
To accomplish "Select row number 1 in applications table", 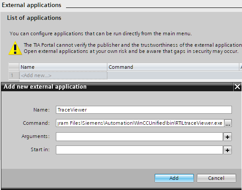I will (14, 75).
